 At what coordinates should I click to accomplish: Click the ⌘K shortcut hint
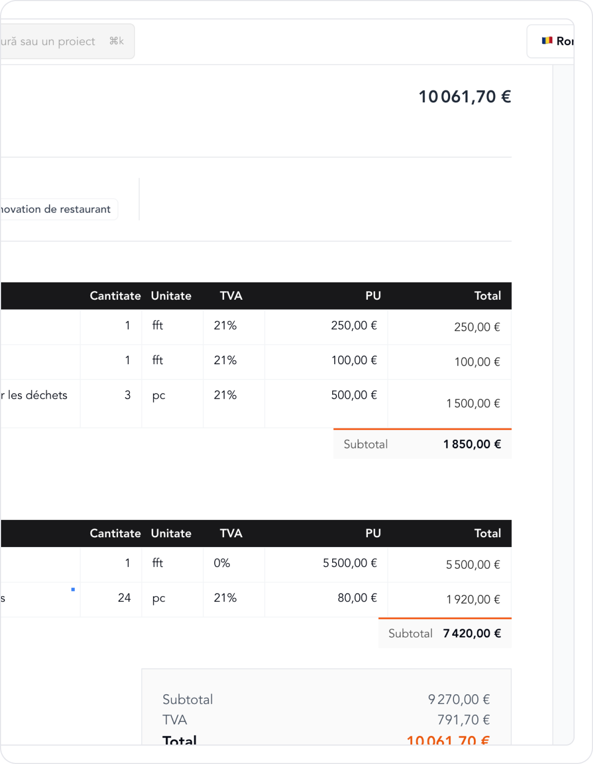pyautogui.click(x=116, y=41)
